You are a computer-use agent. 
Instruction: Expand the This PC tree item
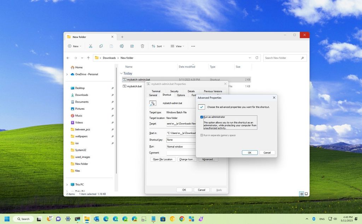pyautogui.click(x=67, y=184)
